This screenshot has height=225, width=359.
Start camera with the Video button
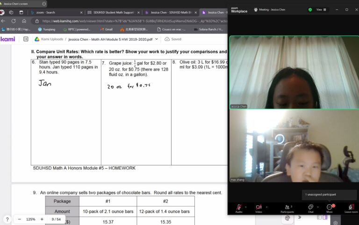pyautogui.click(x=258, y=208)
